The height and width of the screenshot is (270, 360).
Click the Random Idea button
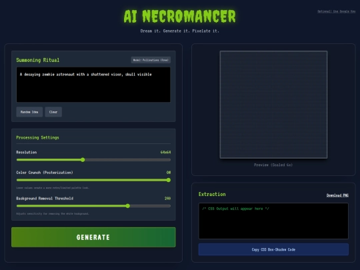[29, 112]
